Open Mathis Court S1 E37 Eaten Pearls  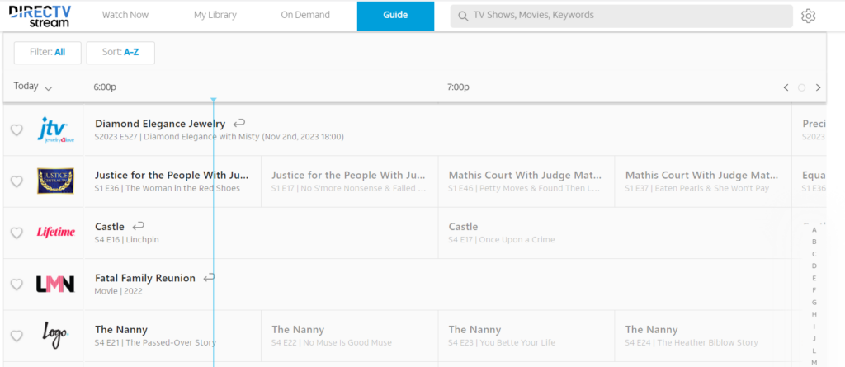[x=703, y=181]
